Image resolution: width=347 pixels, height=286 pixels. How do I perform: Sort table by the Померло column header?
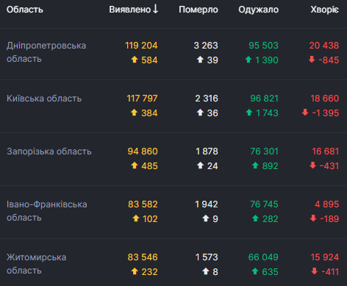click(x=198, y=10)
